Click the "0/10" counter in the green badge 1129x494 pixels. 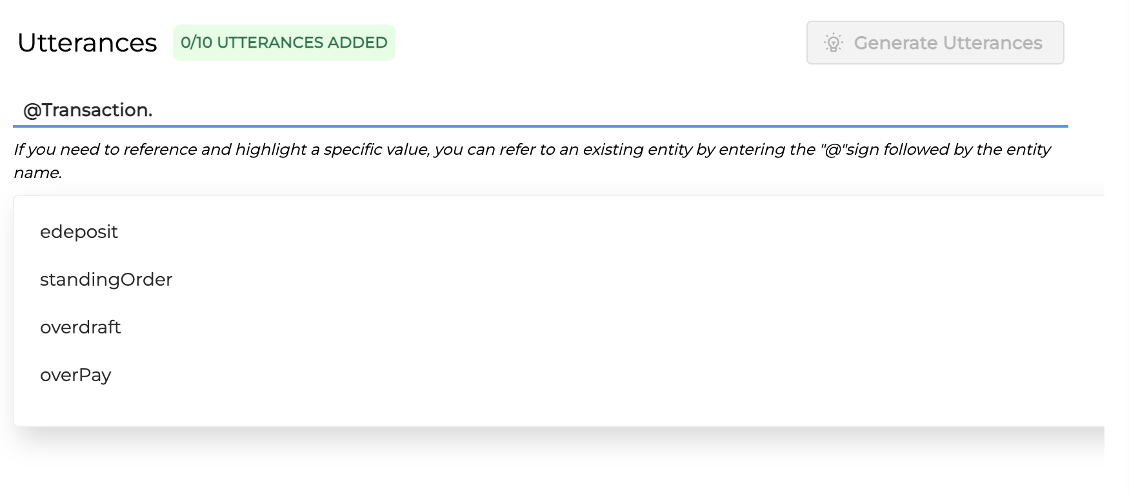[196, 43]
